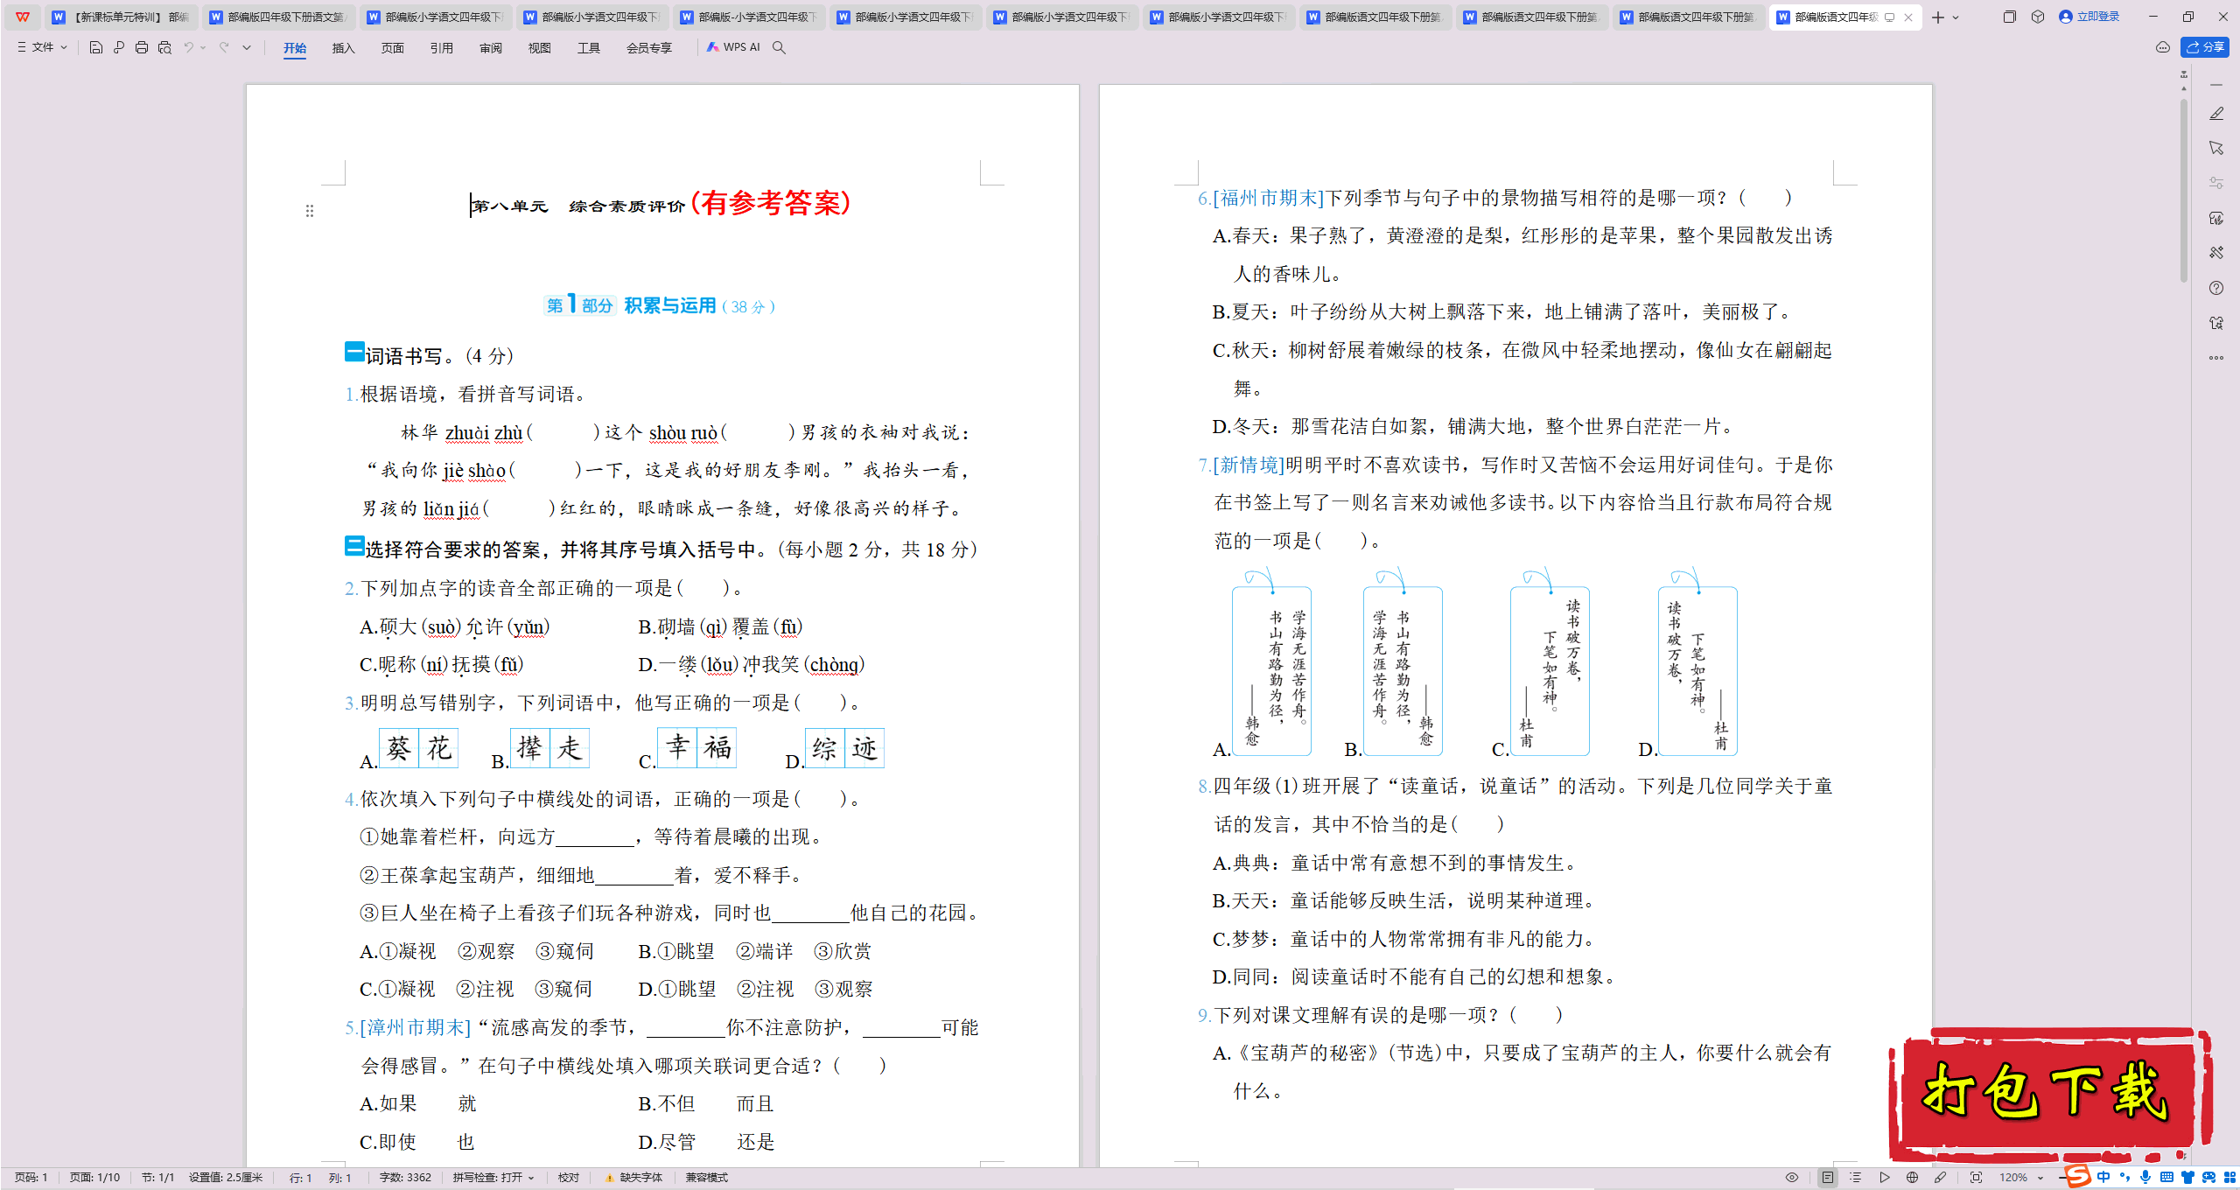Image resolution: width=2240 pixels, height=1190 pixels.
Task: Open the 审阅 ribbon tab
Action: click(x=491, y=48)
